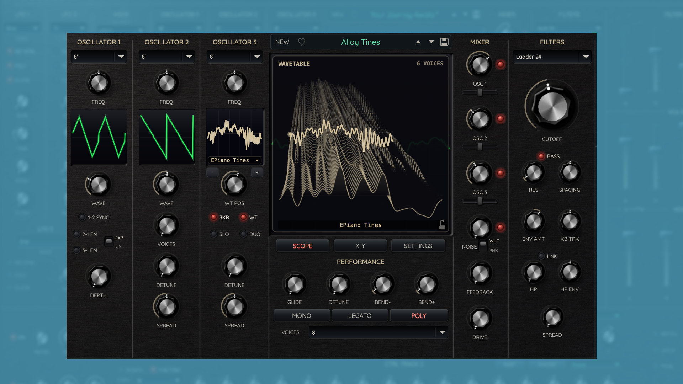Enable the 2-1 FM toggle
Image resolution: width=683 pixels, height=384 pixels.
76,234
